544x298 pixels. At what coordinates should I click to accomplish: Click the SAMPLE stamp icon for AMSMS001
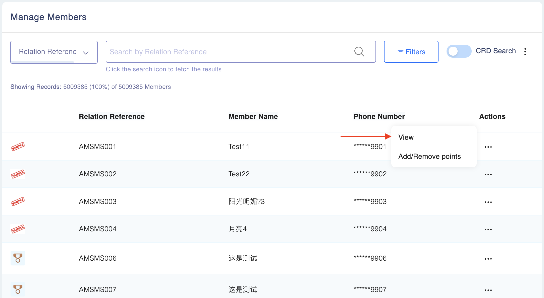(18, 146)
